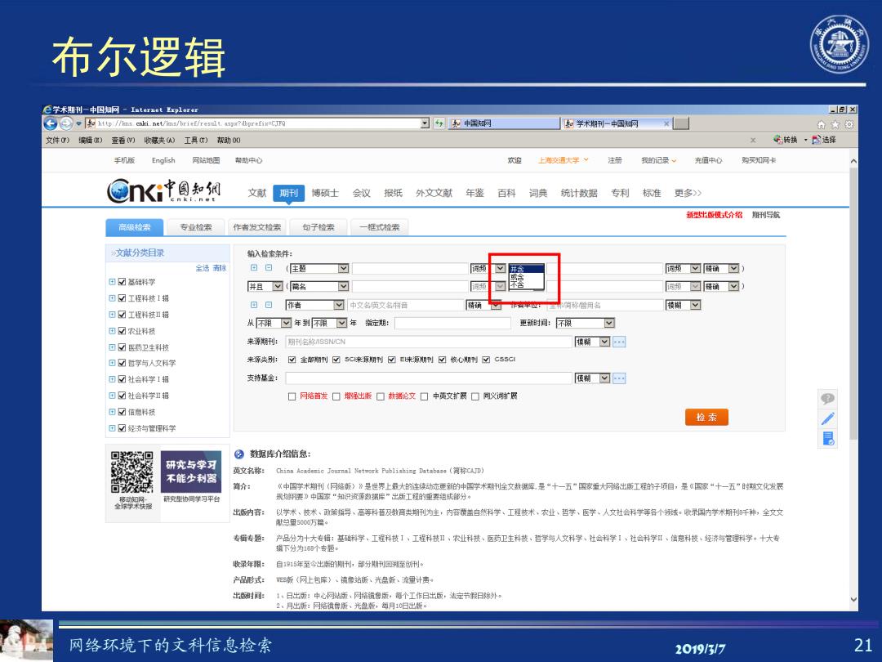
Task: Click the 选择 toolbar icon
Action: tap(824, 140)
